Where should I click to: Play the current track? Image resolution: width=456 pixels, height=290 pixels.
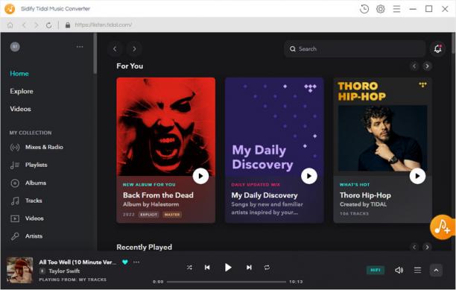pyautogui.click(x=228, y=268)
